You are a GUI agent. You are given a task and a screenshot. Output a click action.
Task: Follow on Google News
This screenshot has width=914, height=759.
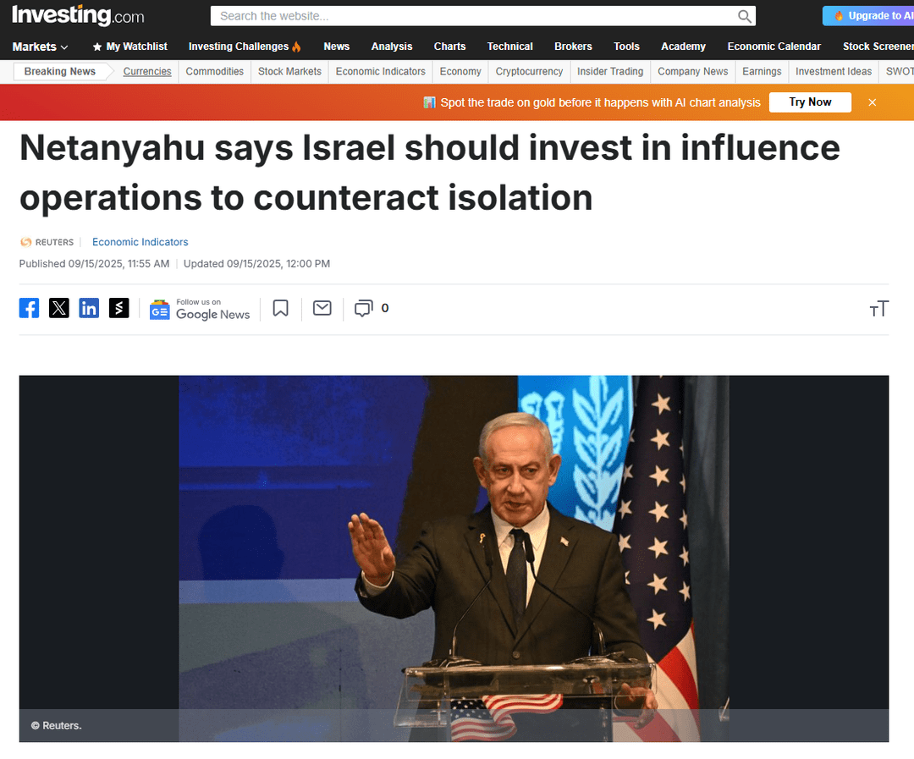pyautogui.click(x=200, y=309)
